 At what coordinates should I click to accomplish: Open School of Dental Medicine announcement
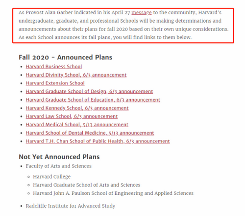tap(90, 133)
